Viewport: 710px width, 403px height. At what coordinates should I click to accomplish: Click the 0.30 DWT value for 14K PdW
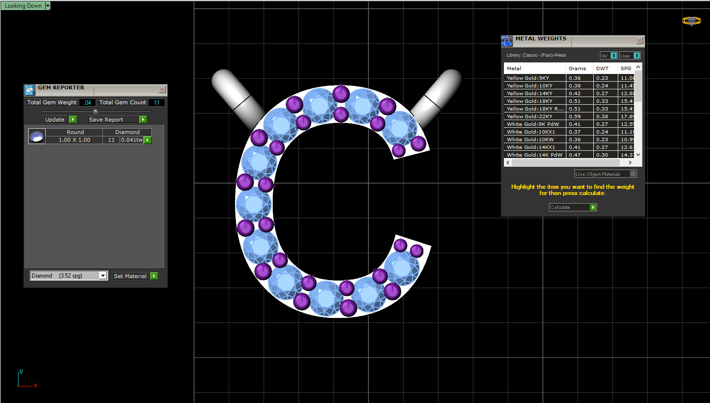coord(602,155)
